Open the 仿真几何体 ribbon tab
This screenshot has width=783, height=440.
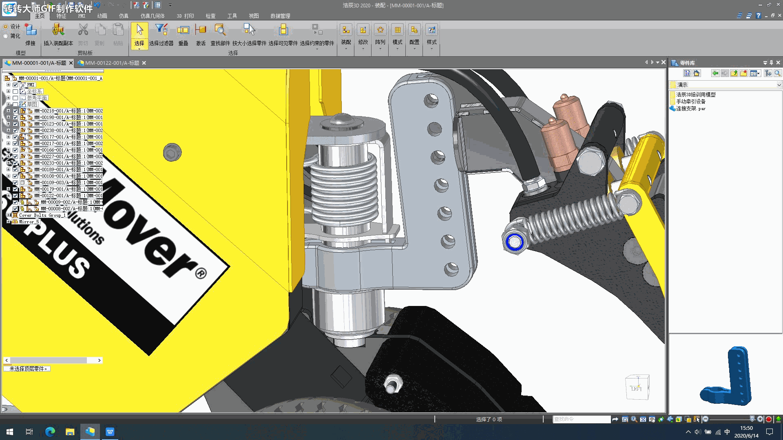pos(153,16)
